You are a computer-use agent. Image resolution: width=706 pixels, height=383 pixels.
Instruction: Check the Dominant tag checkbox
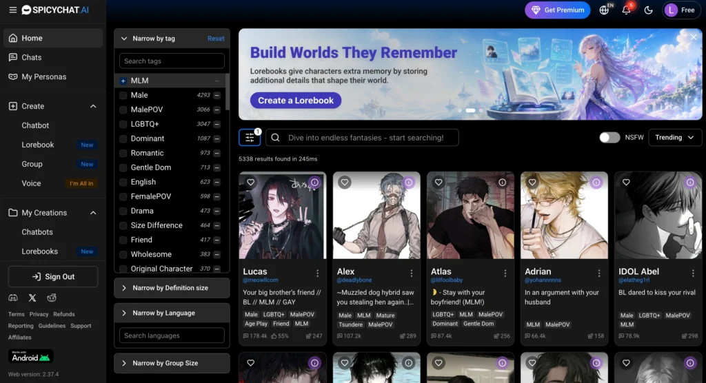point(123,138)
